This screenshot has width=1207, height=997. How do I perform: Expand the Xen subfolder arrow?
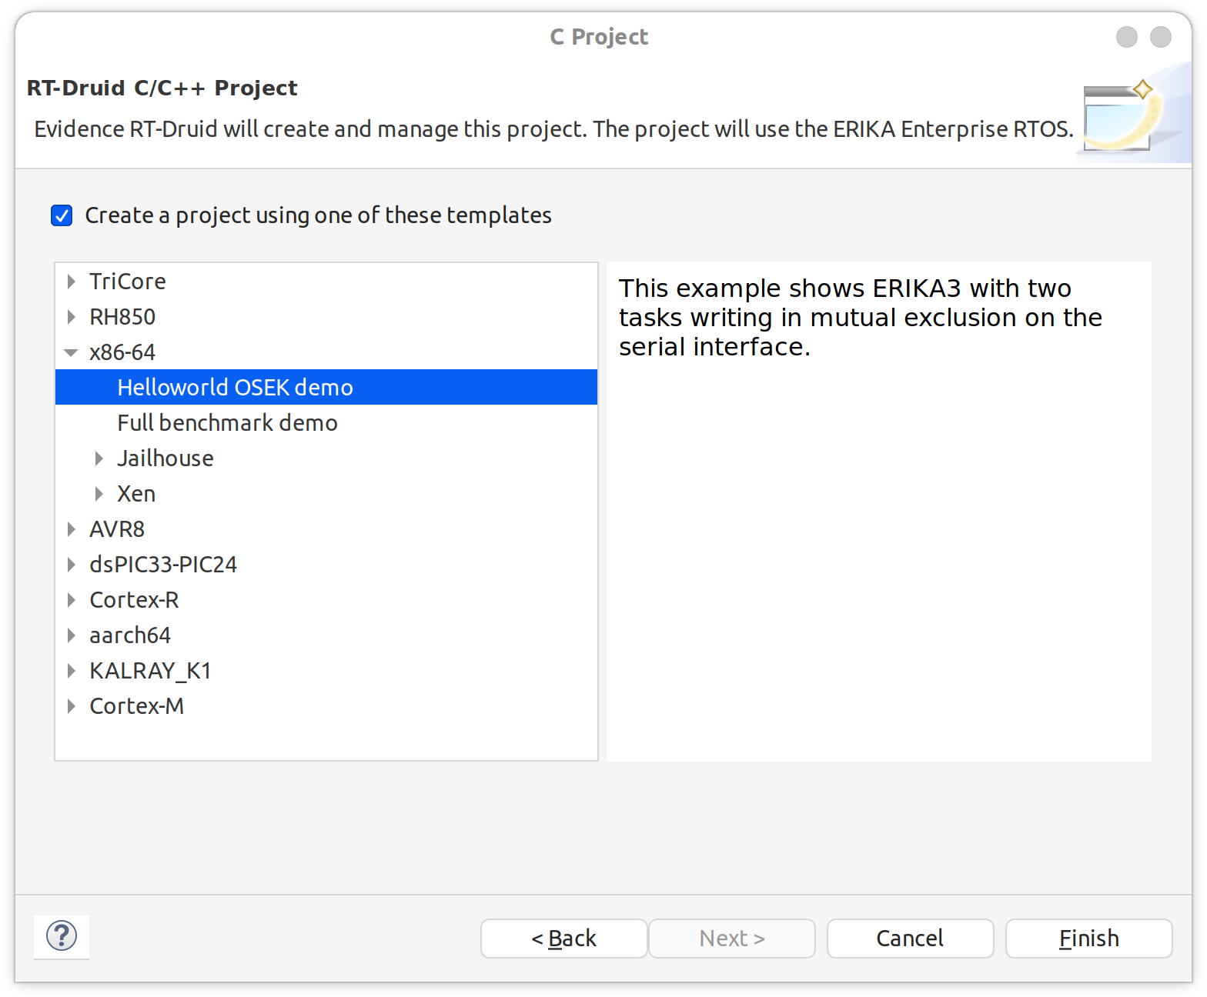click(99, 494)
